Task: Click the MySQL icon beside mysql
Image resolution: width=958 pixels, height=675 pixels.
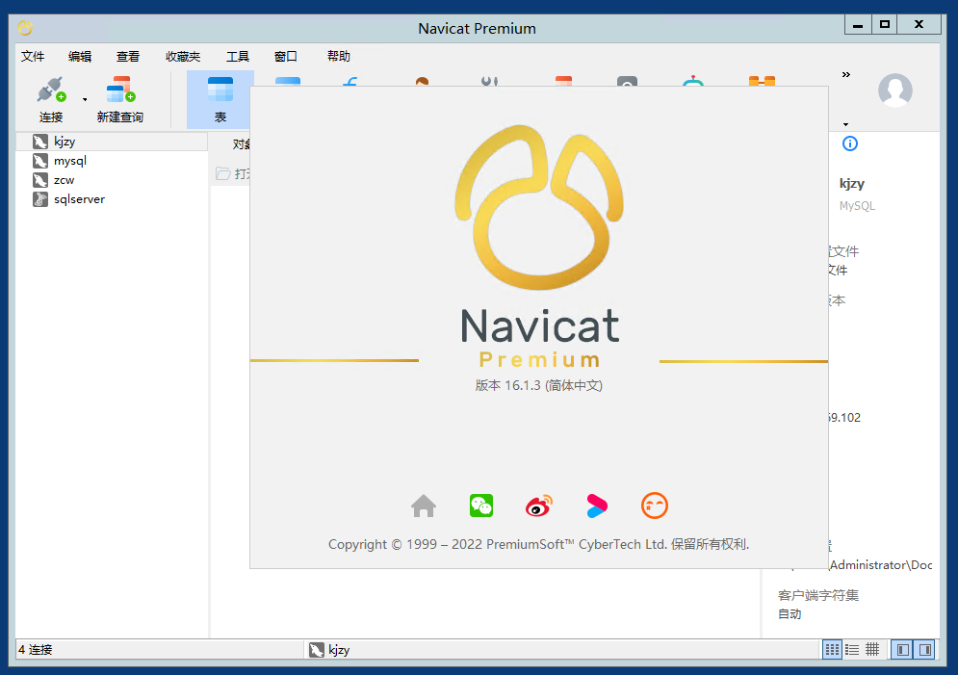Action: 40,161
